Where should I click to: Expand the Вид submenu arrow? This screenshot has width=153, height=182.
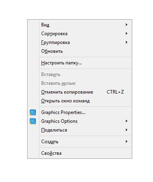127,25
